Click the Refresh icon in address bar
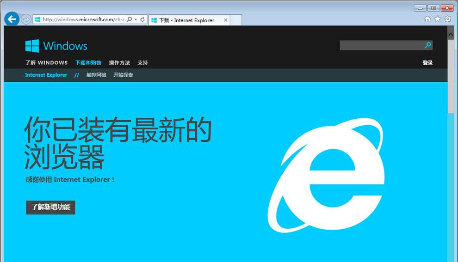The height and width of the screenshot is (262, 458). point(142,19)
